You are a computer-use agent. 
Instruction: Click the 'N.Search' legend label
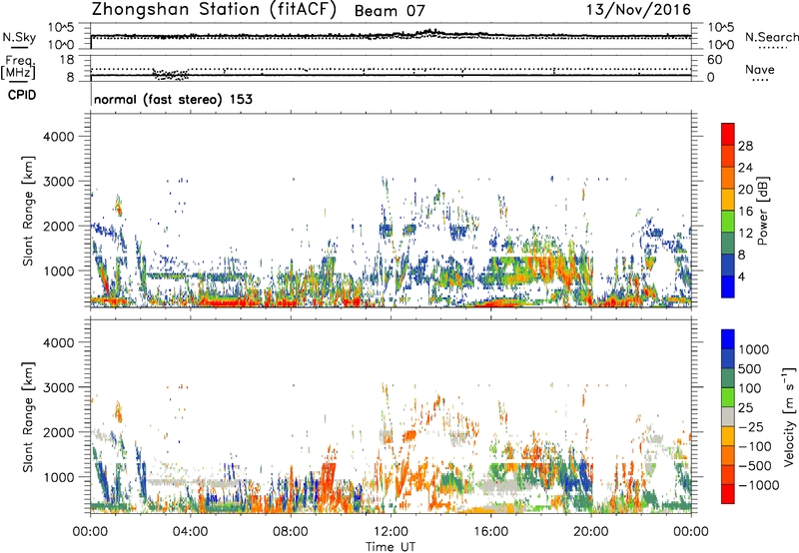click(x=772, y=37)
